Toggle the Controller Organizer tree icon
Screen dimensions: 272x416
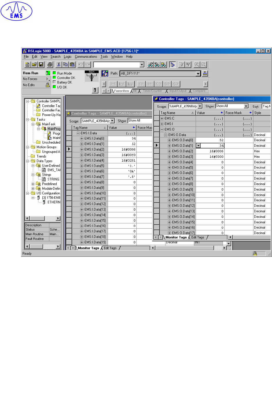(172, 65)
